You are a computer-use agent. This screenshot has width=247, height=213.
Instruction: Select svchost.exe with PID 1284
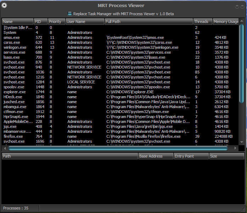pyautogui.click(x=120, y=82)
